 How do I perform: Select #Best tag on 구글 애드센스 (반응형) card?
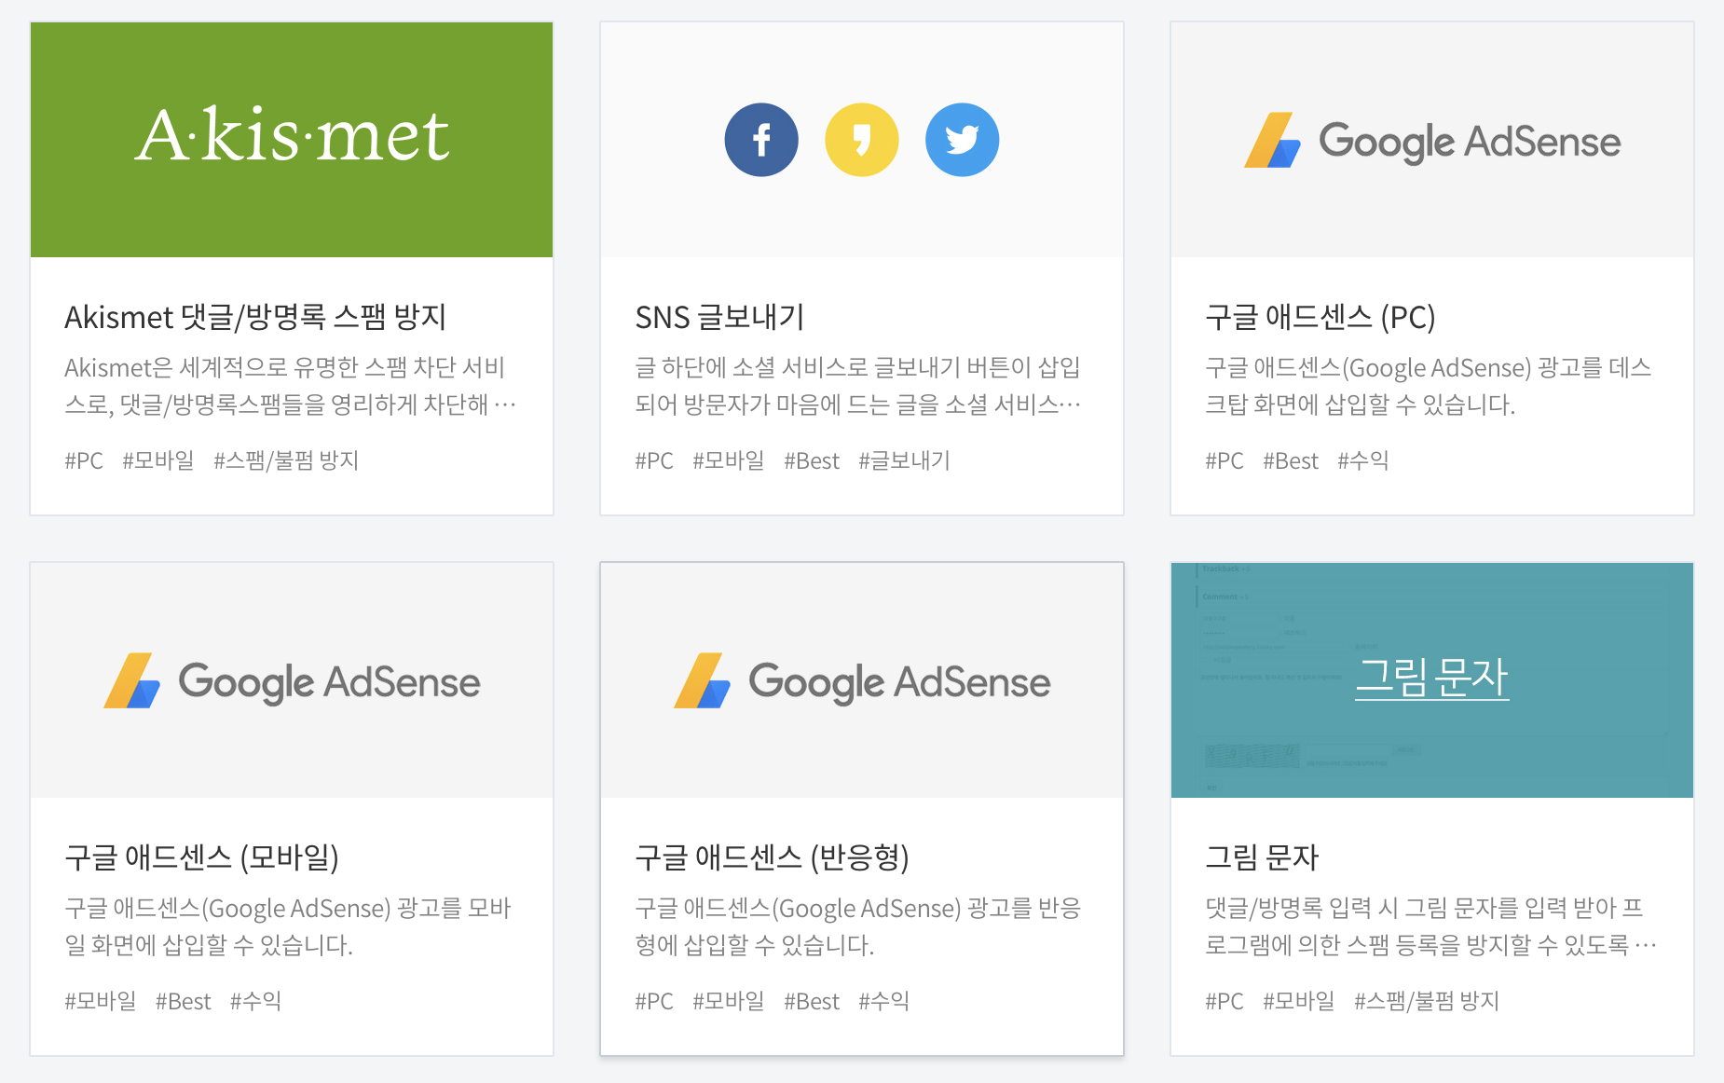coord(812,1001)
